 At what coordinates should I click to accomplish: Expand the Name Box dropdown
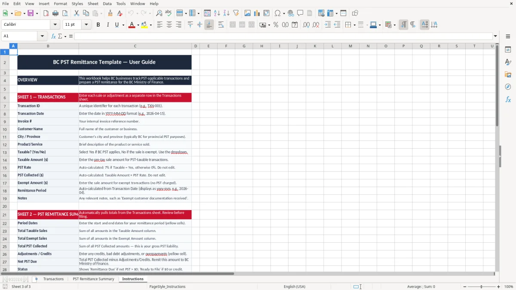coord(42,36)
